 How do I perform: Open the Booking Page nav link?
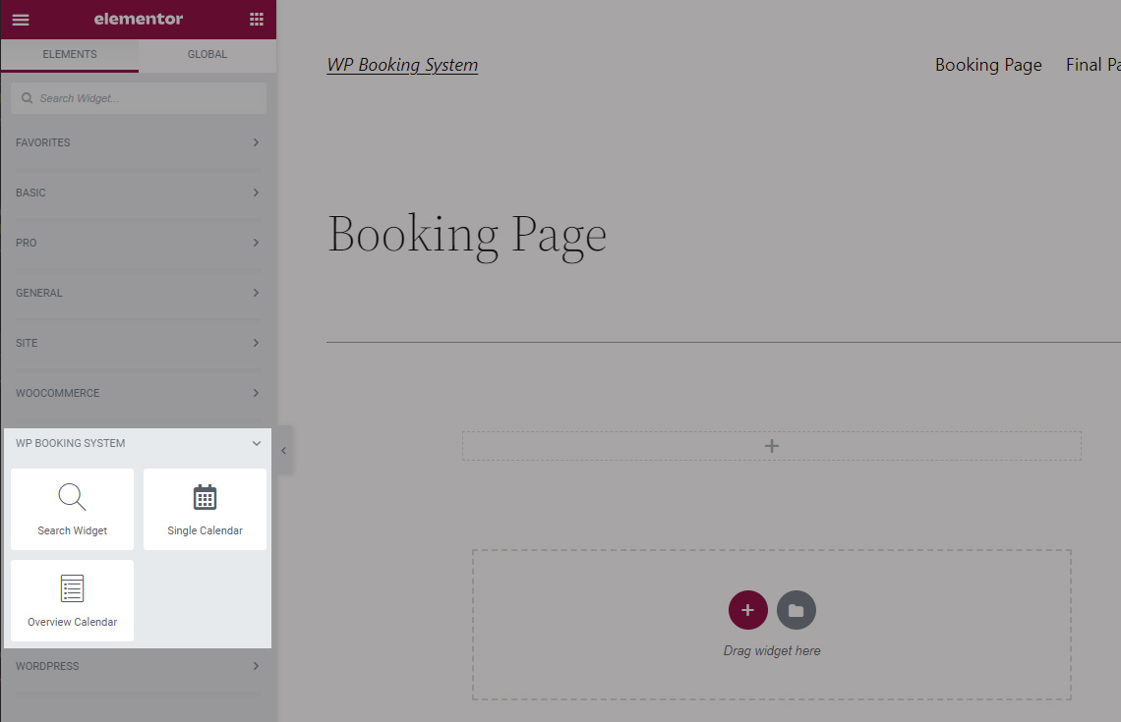(x=988, y=65)
